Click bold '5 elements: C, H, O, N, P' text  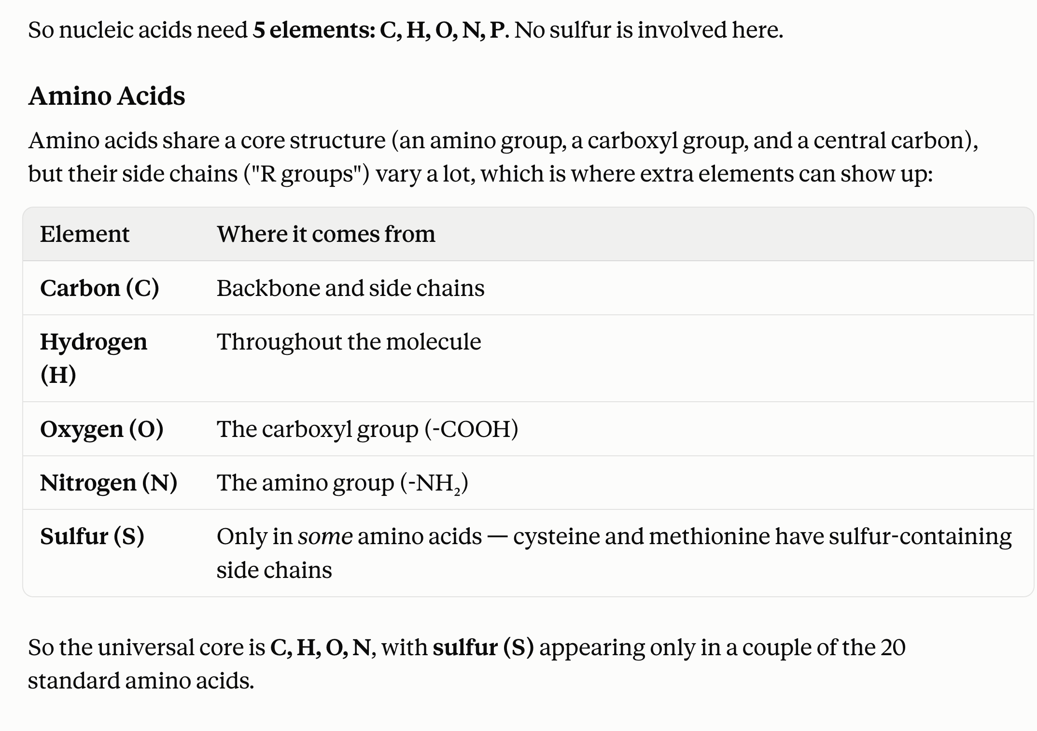380,30
